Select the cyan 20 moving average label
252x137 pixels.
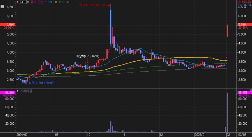pyautogui.click(x=50, y=2)
